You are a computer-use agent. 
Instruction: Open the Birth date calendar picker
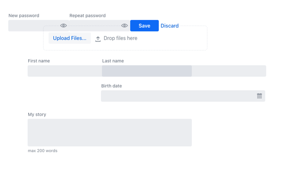pos(260,96)
